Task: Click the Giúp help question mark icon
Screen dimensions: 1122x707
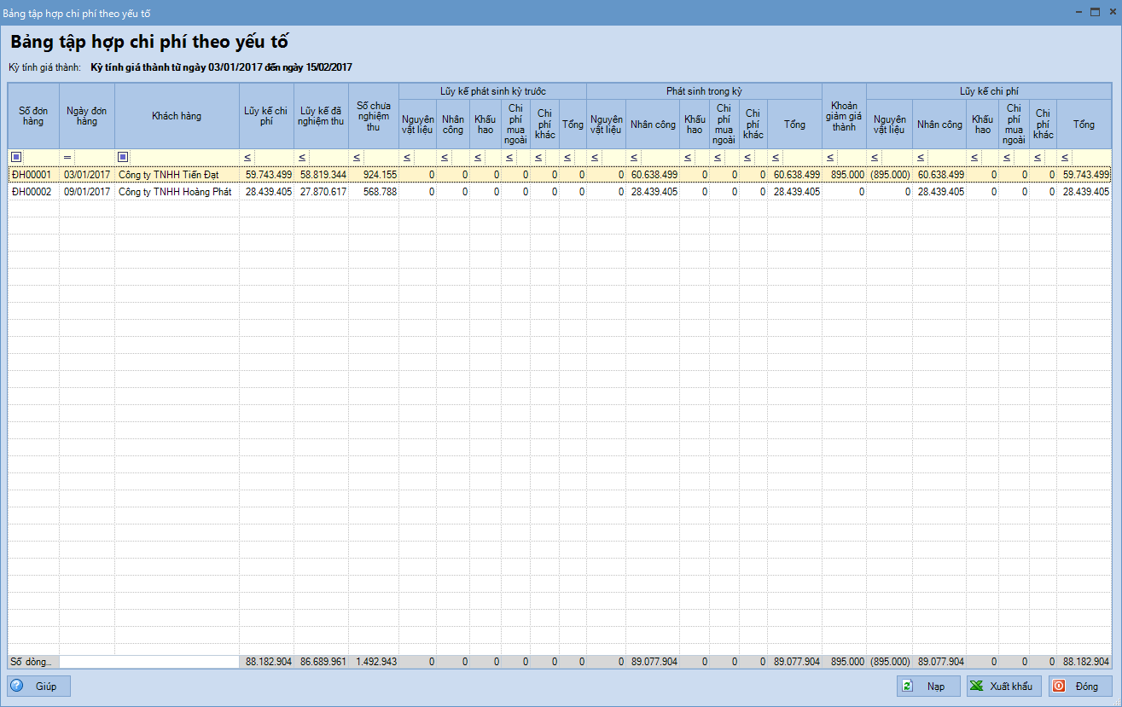Action: point(17,687)
